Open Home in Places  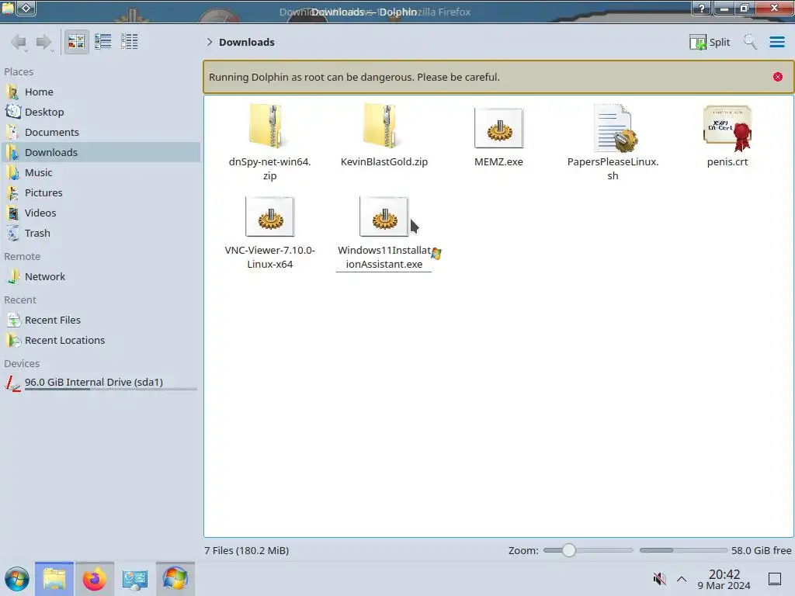coord(100,92)
